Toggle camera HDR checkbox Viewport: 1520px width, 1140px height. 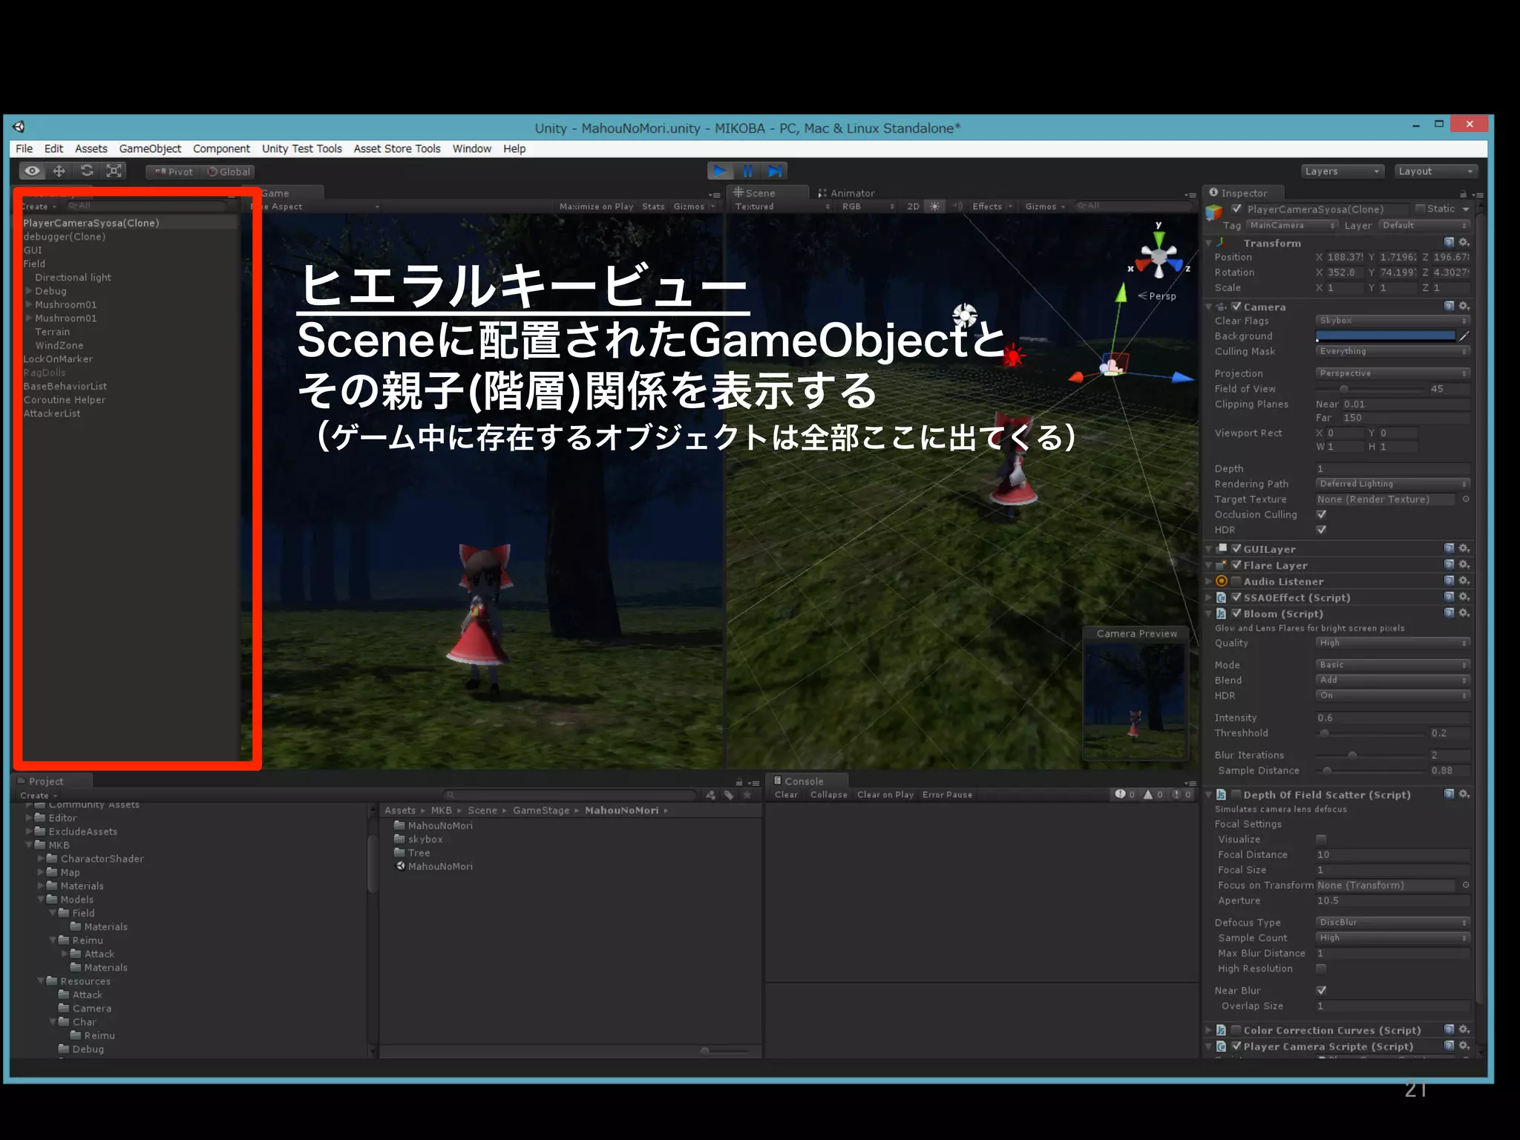(x=1321, y=530)
